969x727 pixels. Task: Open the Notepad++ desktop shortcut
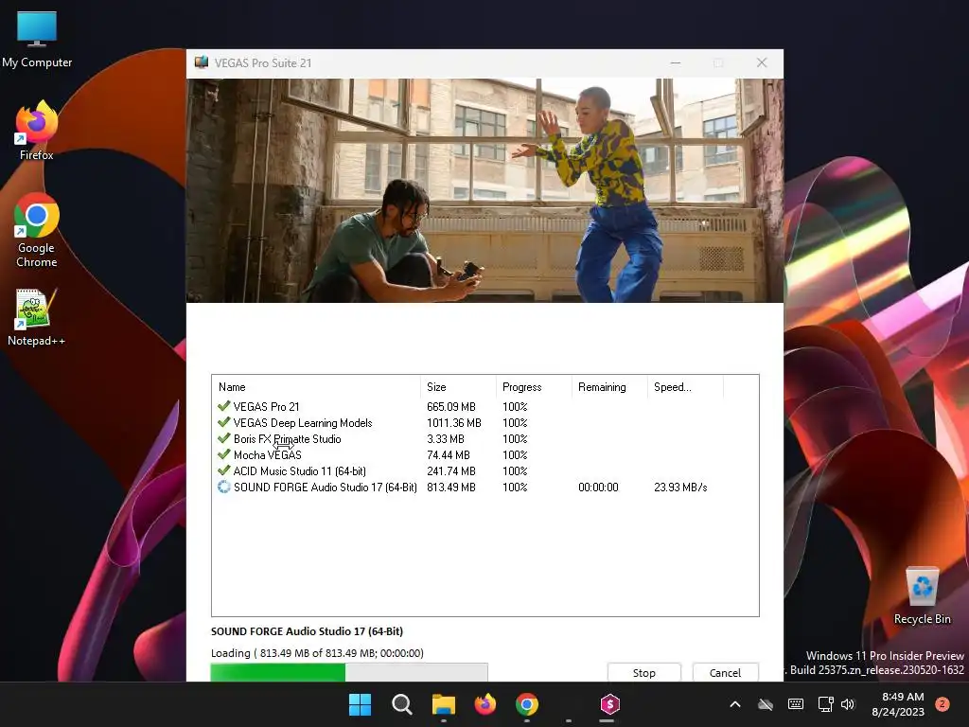37,317
